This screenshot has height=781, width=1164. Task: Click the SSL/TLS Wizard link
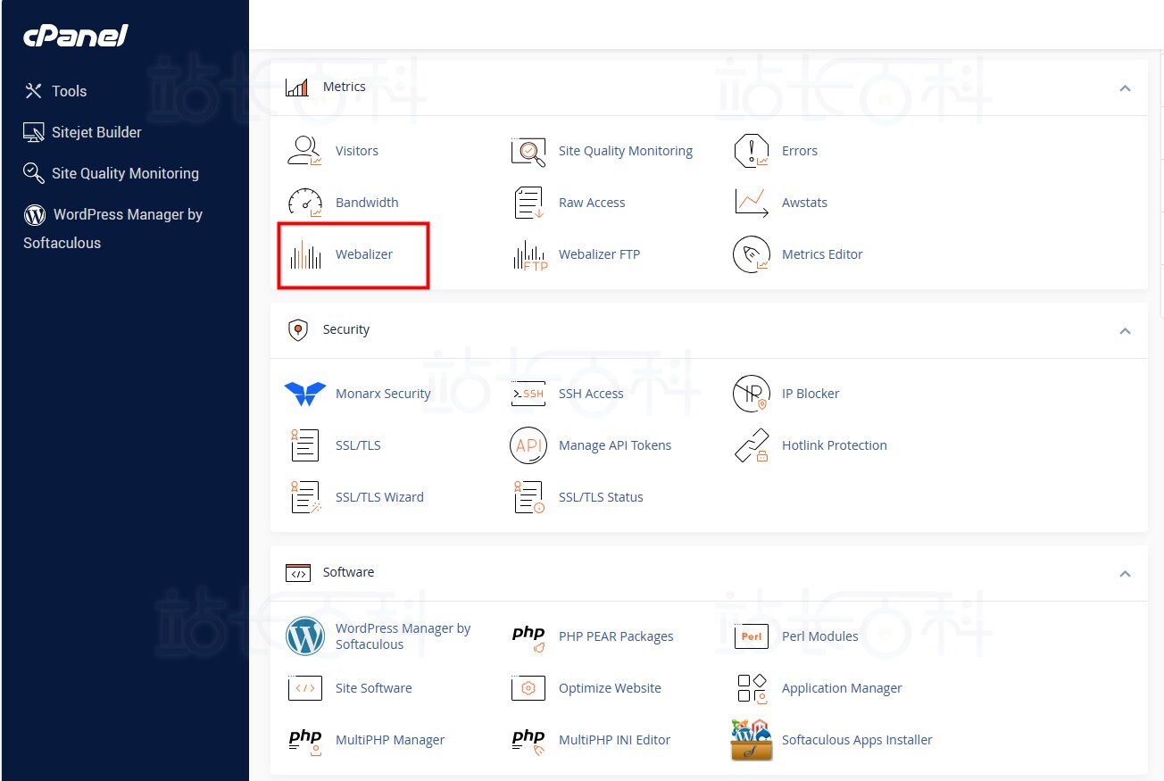click(379, 497)
